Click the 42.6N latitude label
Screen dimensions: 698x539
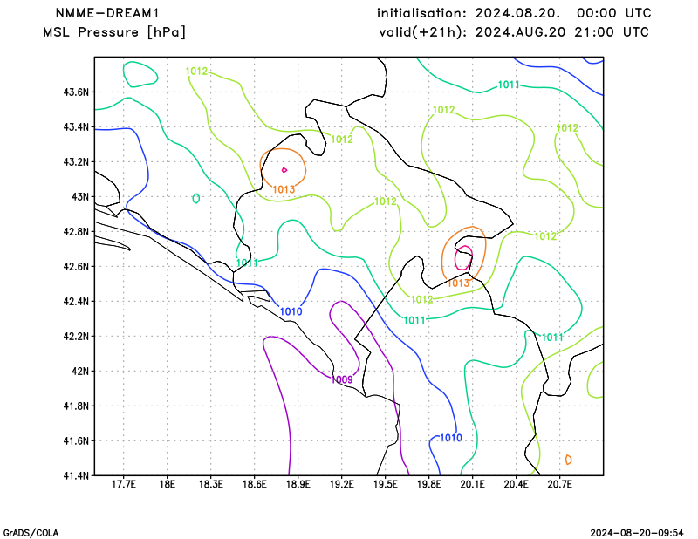[76, 267]
